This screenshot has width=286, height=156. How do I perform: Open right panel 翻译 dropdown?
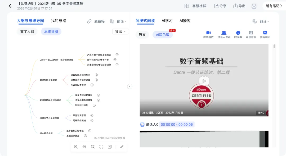coord(261,21)
